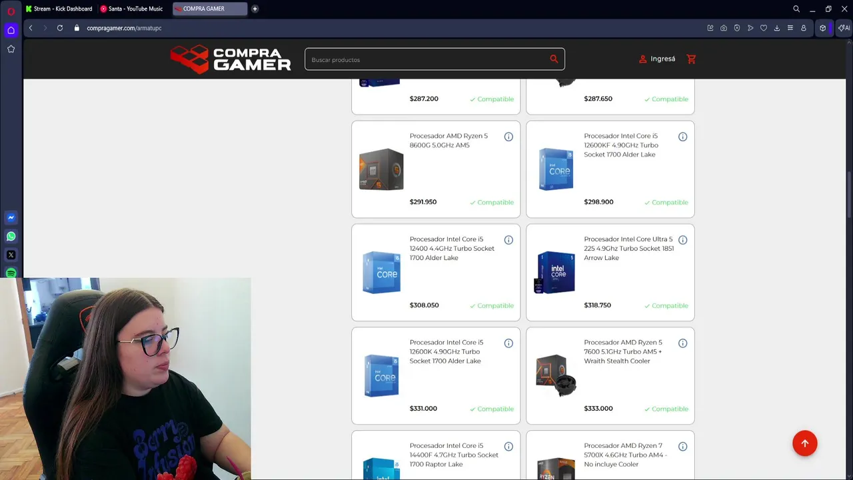Viewport: 853px width, 480px height.
Task: Open the extensions cube icon
Action: click(823, 28)
